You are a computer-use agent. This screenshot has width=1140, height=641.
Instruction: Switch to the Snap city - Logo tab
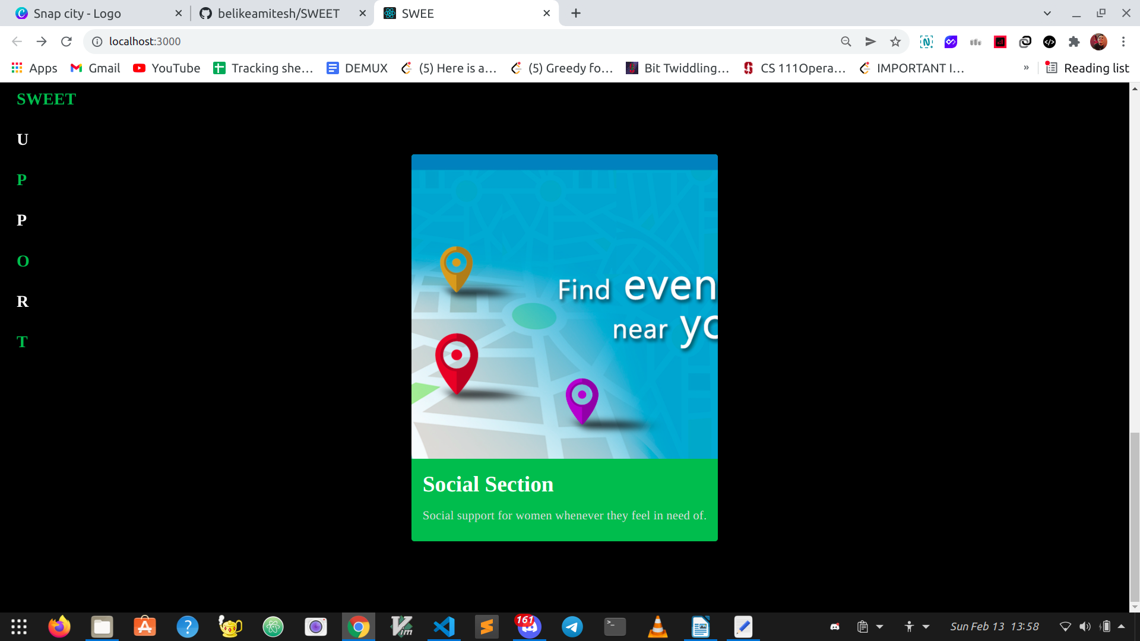[x=77, y=13]
